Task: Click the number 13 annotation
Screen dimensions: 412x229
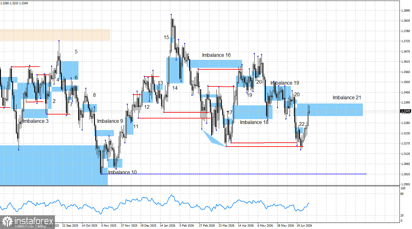Action: [x=160, y=83]
